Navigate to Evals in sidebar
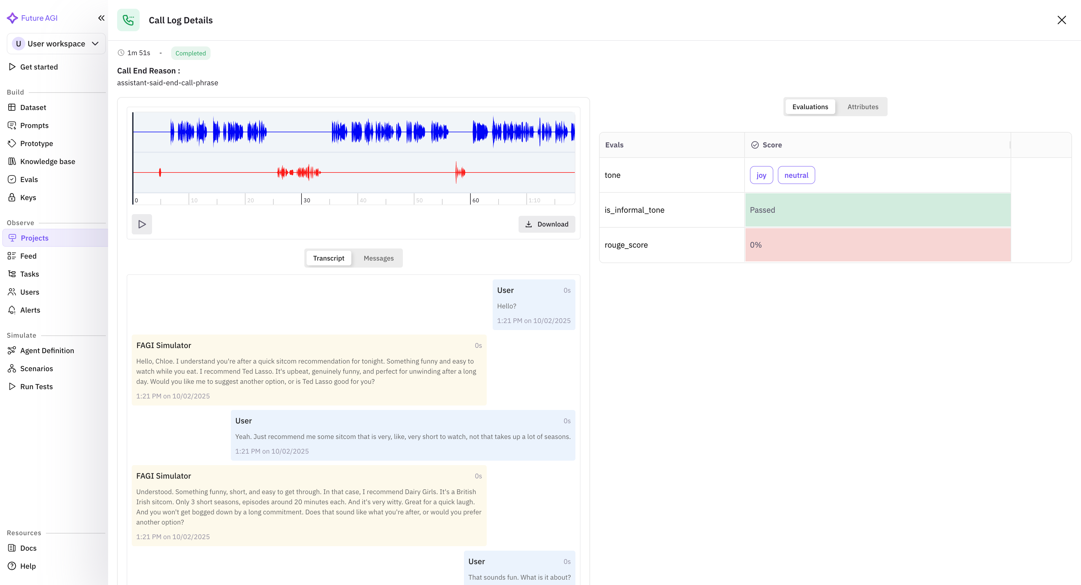This screenshot has height=585, width=1081. pos(28,180)
